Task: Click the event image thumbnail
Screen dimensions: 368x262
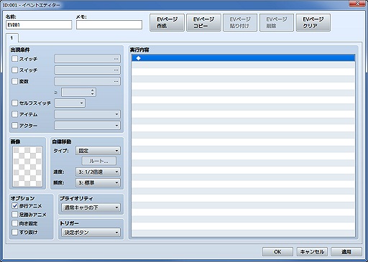Action: [x=27, y=167]
